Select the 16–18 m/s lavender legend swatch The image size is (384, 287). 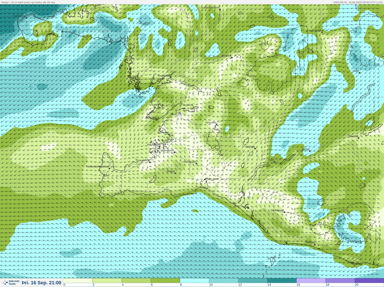coord(311,281)
